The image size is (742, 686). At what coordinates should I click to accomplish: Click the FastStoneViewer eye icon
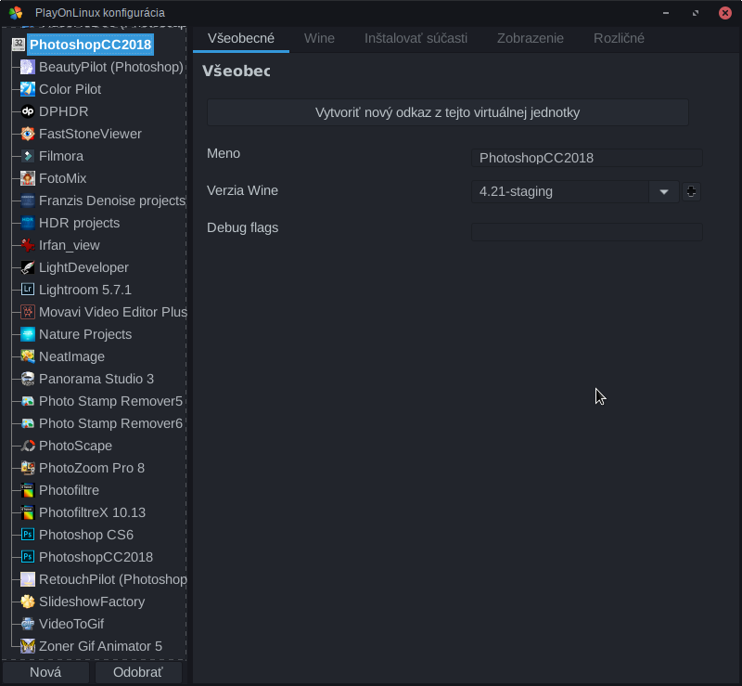click(28, 134)
